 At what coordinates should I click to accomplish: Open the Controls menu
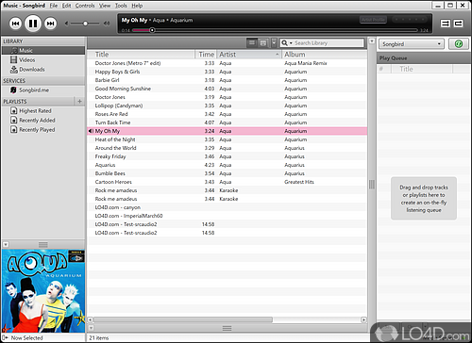85,6
